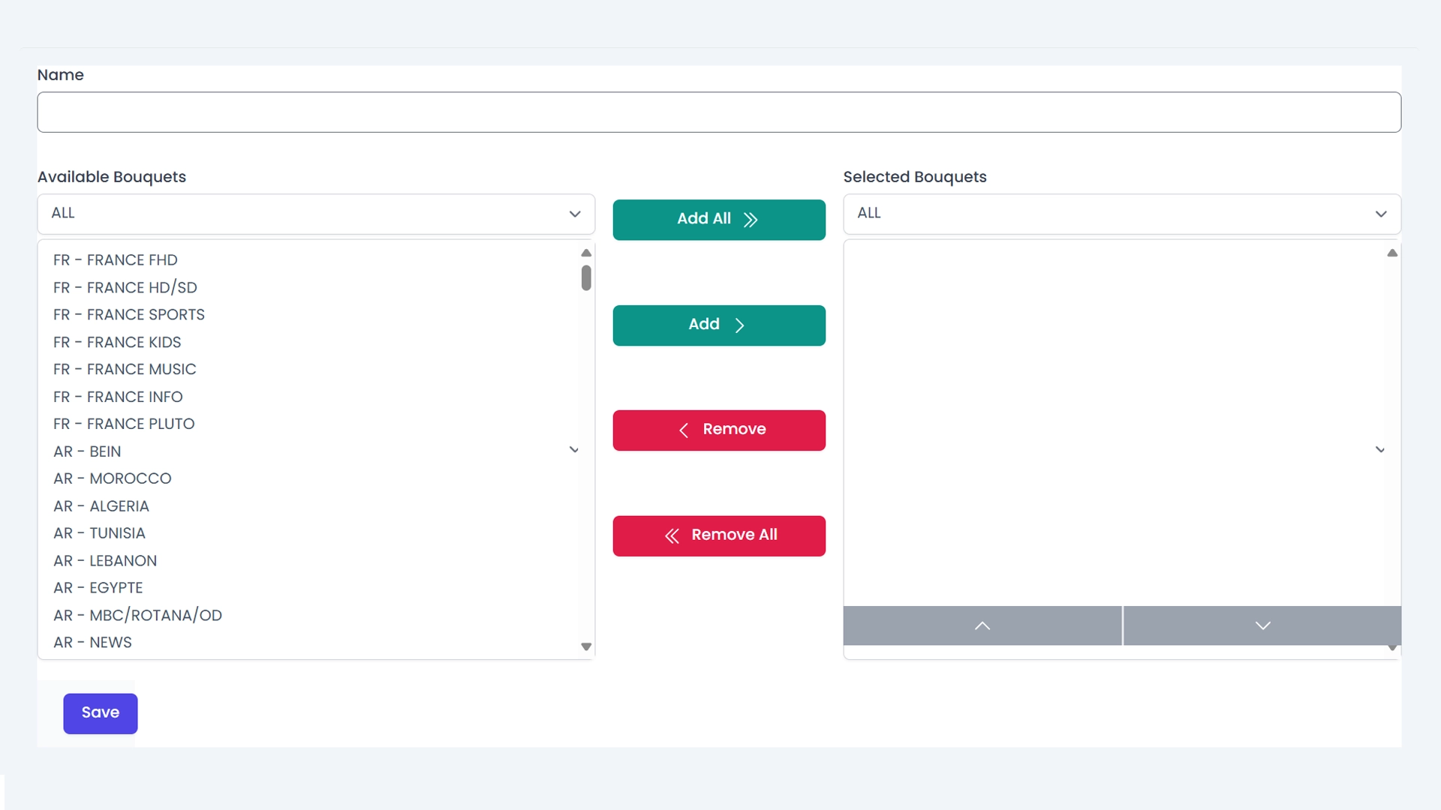This screenshot has width=1441, height=810.
Task: Click the Add single-chevron button
Action: (718, 325)
